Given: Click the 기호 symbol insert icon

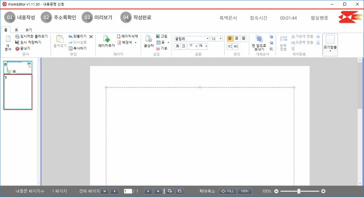Looking at the screenshot, I should [x=158, y=48].
